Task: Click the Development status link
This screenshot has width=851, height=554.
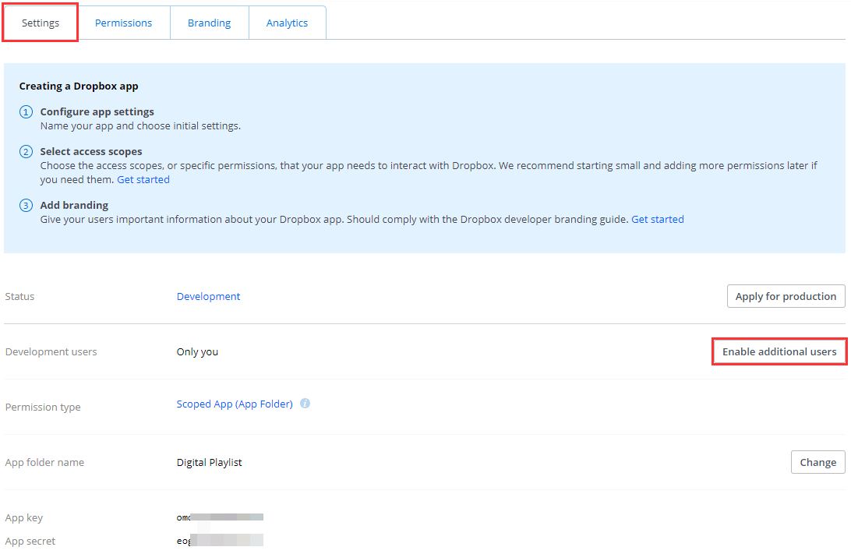Action: click(208, 296)
